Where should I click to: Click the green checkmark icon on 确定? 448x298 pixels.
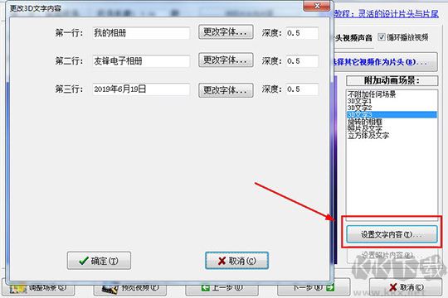84,261
